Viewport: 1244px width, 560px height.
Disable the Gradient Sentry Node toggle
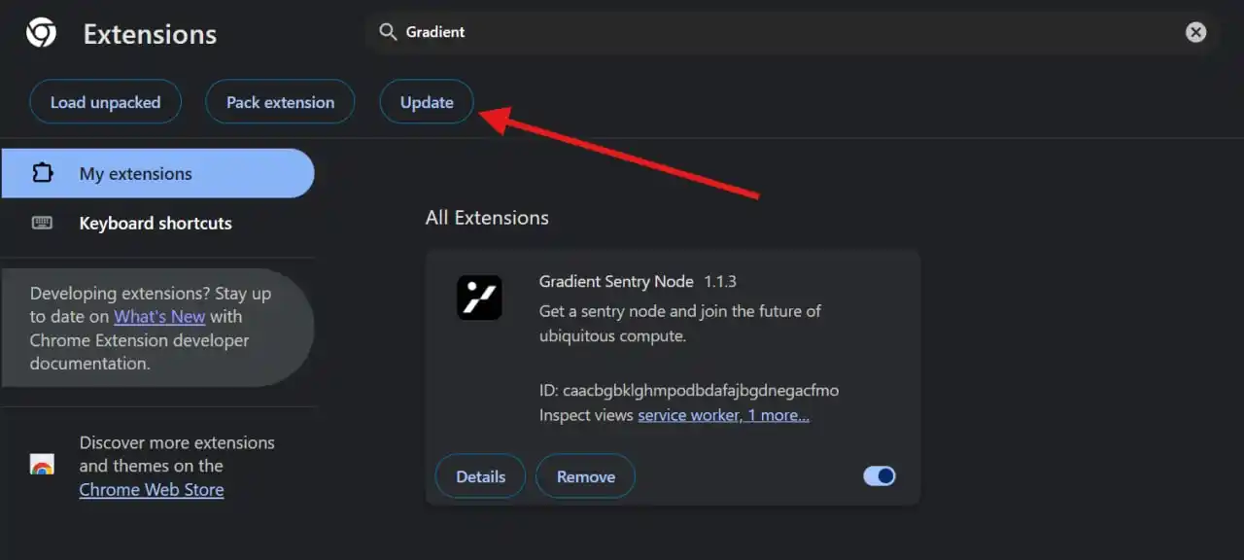pyautogui.click(x=880, y=475)
